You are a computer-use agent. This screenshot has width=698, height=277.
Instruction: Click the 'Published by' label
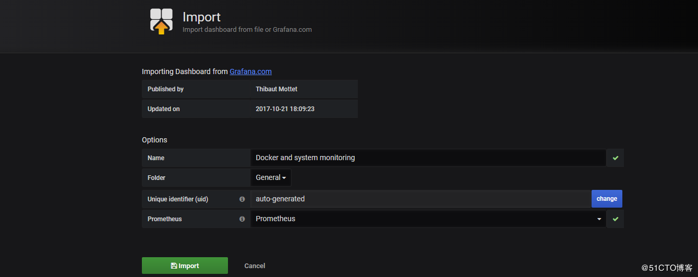[x=165, y=89]
